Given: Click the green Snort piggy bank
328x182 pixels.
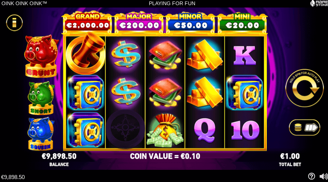Looking at the screenshot, I should tap(41, 98).
